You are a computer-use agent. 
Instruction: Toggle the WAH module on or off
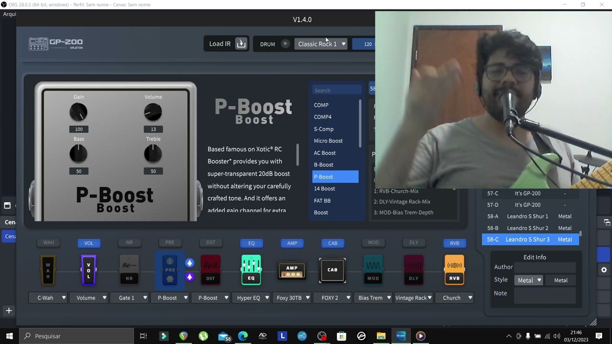[x=48, y=243]
